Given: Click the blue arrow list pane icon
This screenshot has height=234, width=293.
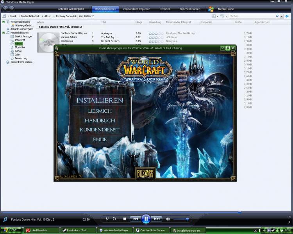Looking at the screenshot, I should 287,16.
